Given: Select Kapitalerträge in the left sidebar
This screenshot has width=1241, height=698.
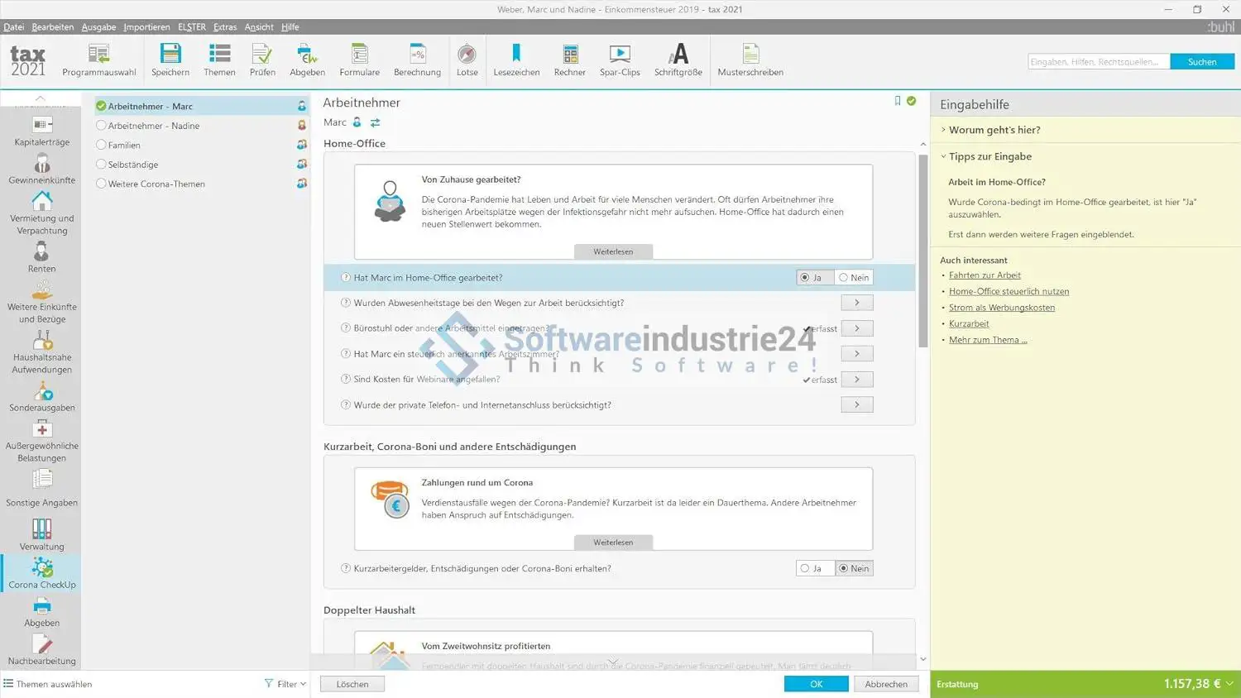Looking at the screenshot, I should [x=41, y=131].
